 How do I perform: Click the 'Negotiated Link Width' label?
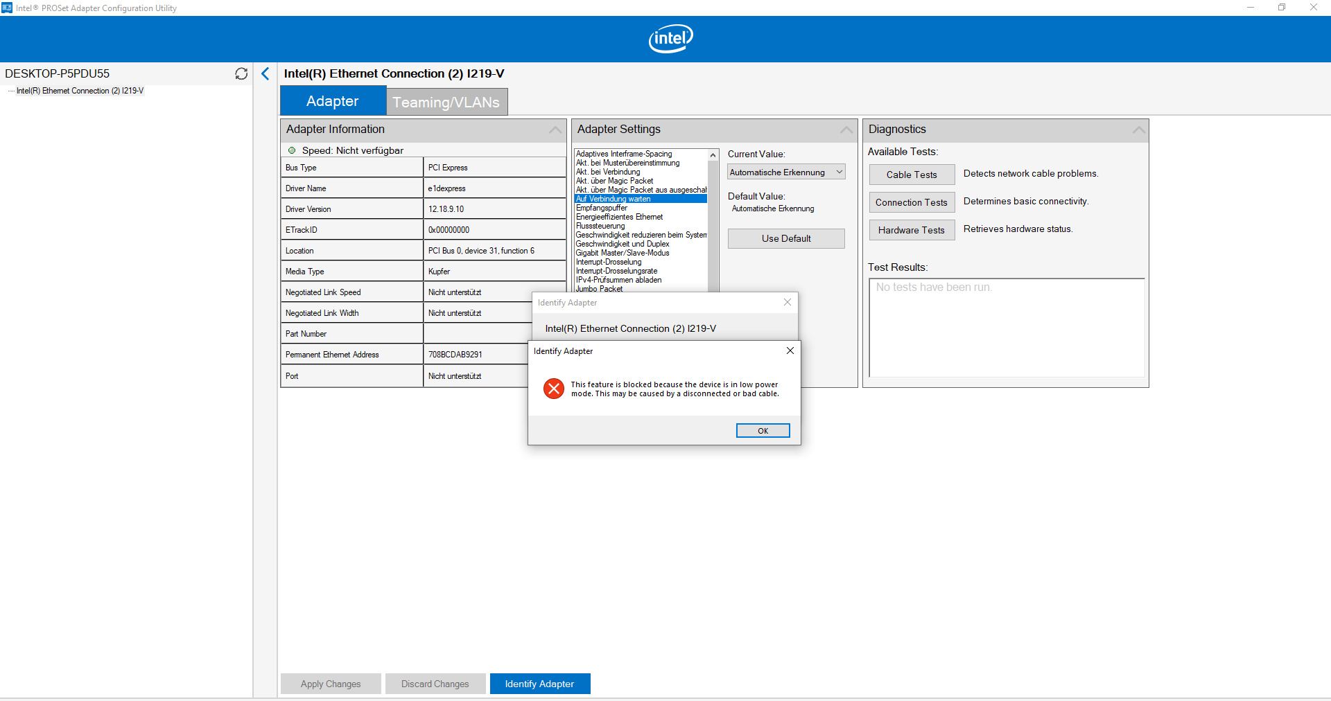tap(322, 313)
